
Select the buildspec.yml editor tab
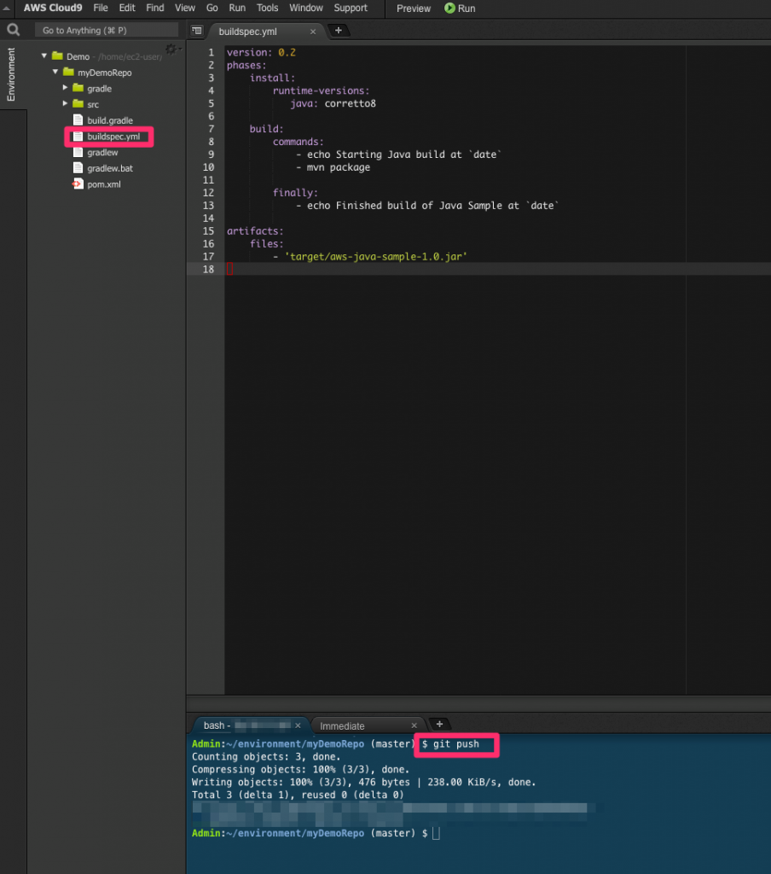[248, 32]
